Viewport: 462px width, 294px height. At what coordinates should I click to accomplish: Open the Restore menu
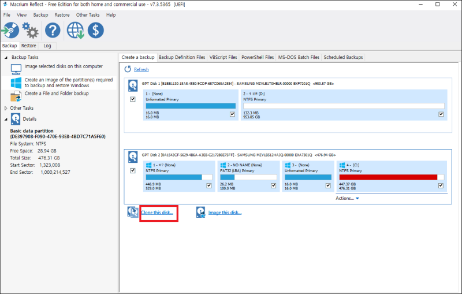click(x=62, y=15)
